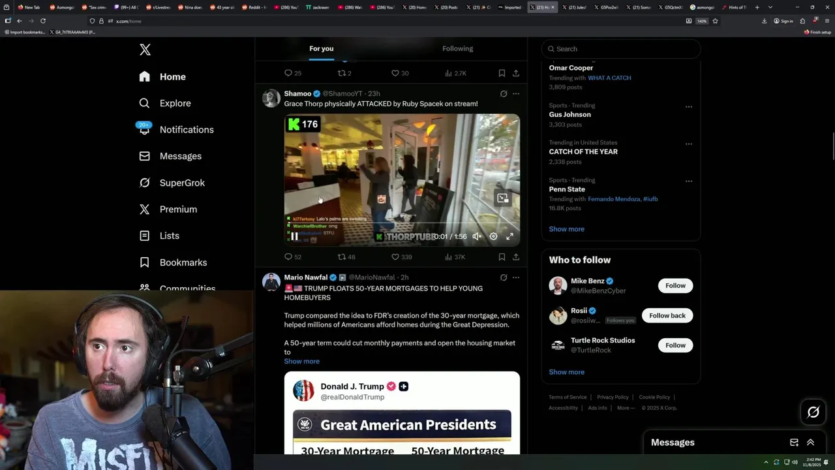This screenshot has height=470, width=835.
Task: Reload the browser page
Action: pos(43,21)
